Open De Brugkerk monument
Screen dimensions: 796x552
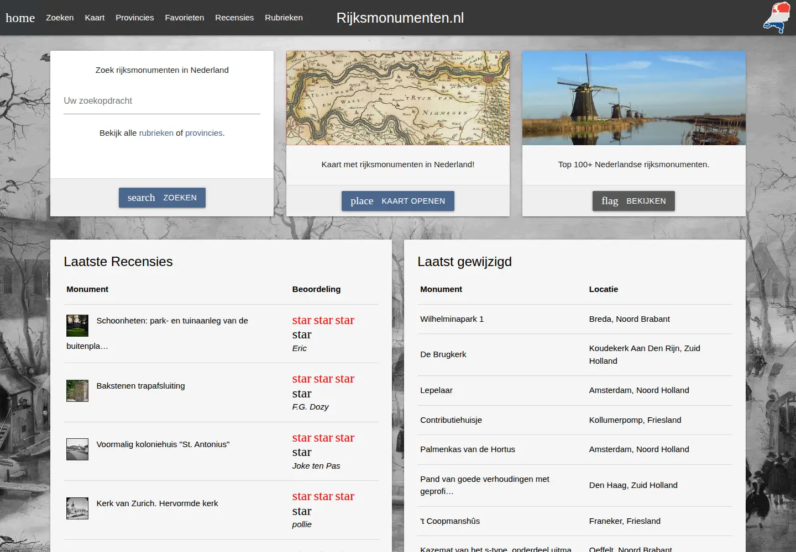[x=443, y=354]
